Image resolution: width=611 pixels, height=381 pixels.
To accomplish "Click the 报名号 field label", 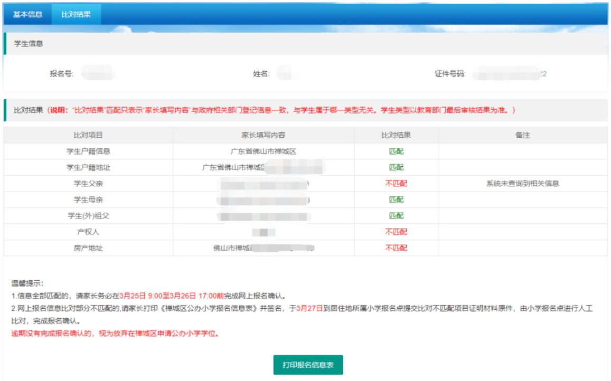I will click(61, 74).
